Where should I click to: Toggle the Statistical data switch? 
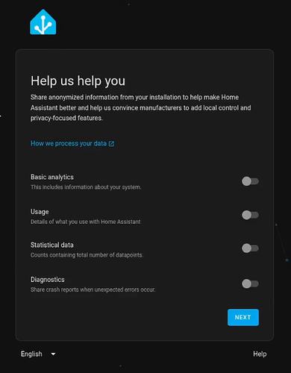[250, 248]
